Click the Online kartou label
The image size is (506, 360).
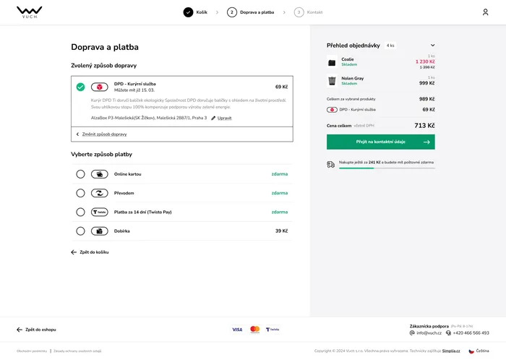pyautogui.click(x=127, y=174)
